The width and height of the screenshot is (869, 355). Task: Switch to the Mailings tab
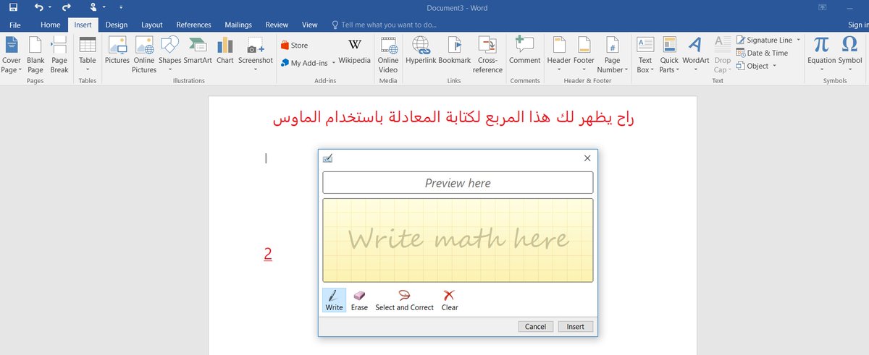239,25
